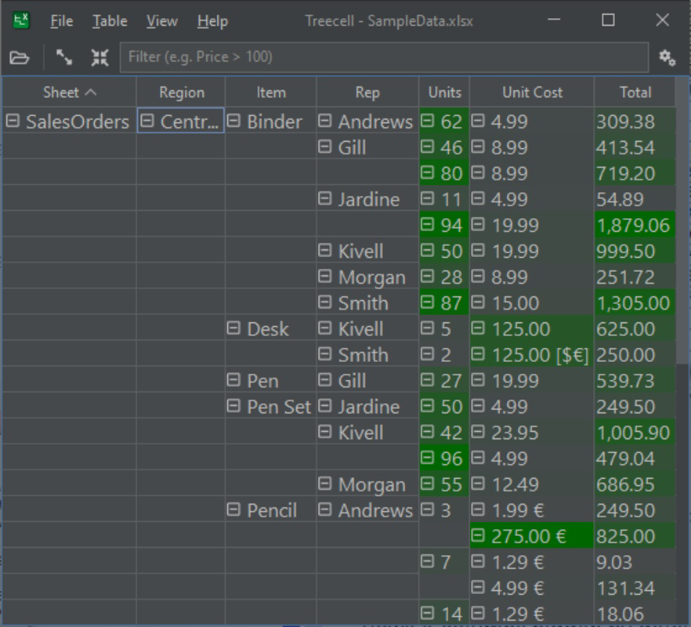Click the Treecell app icon in title bar
691x627 pixels.
click(20, 20)
